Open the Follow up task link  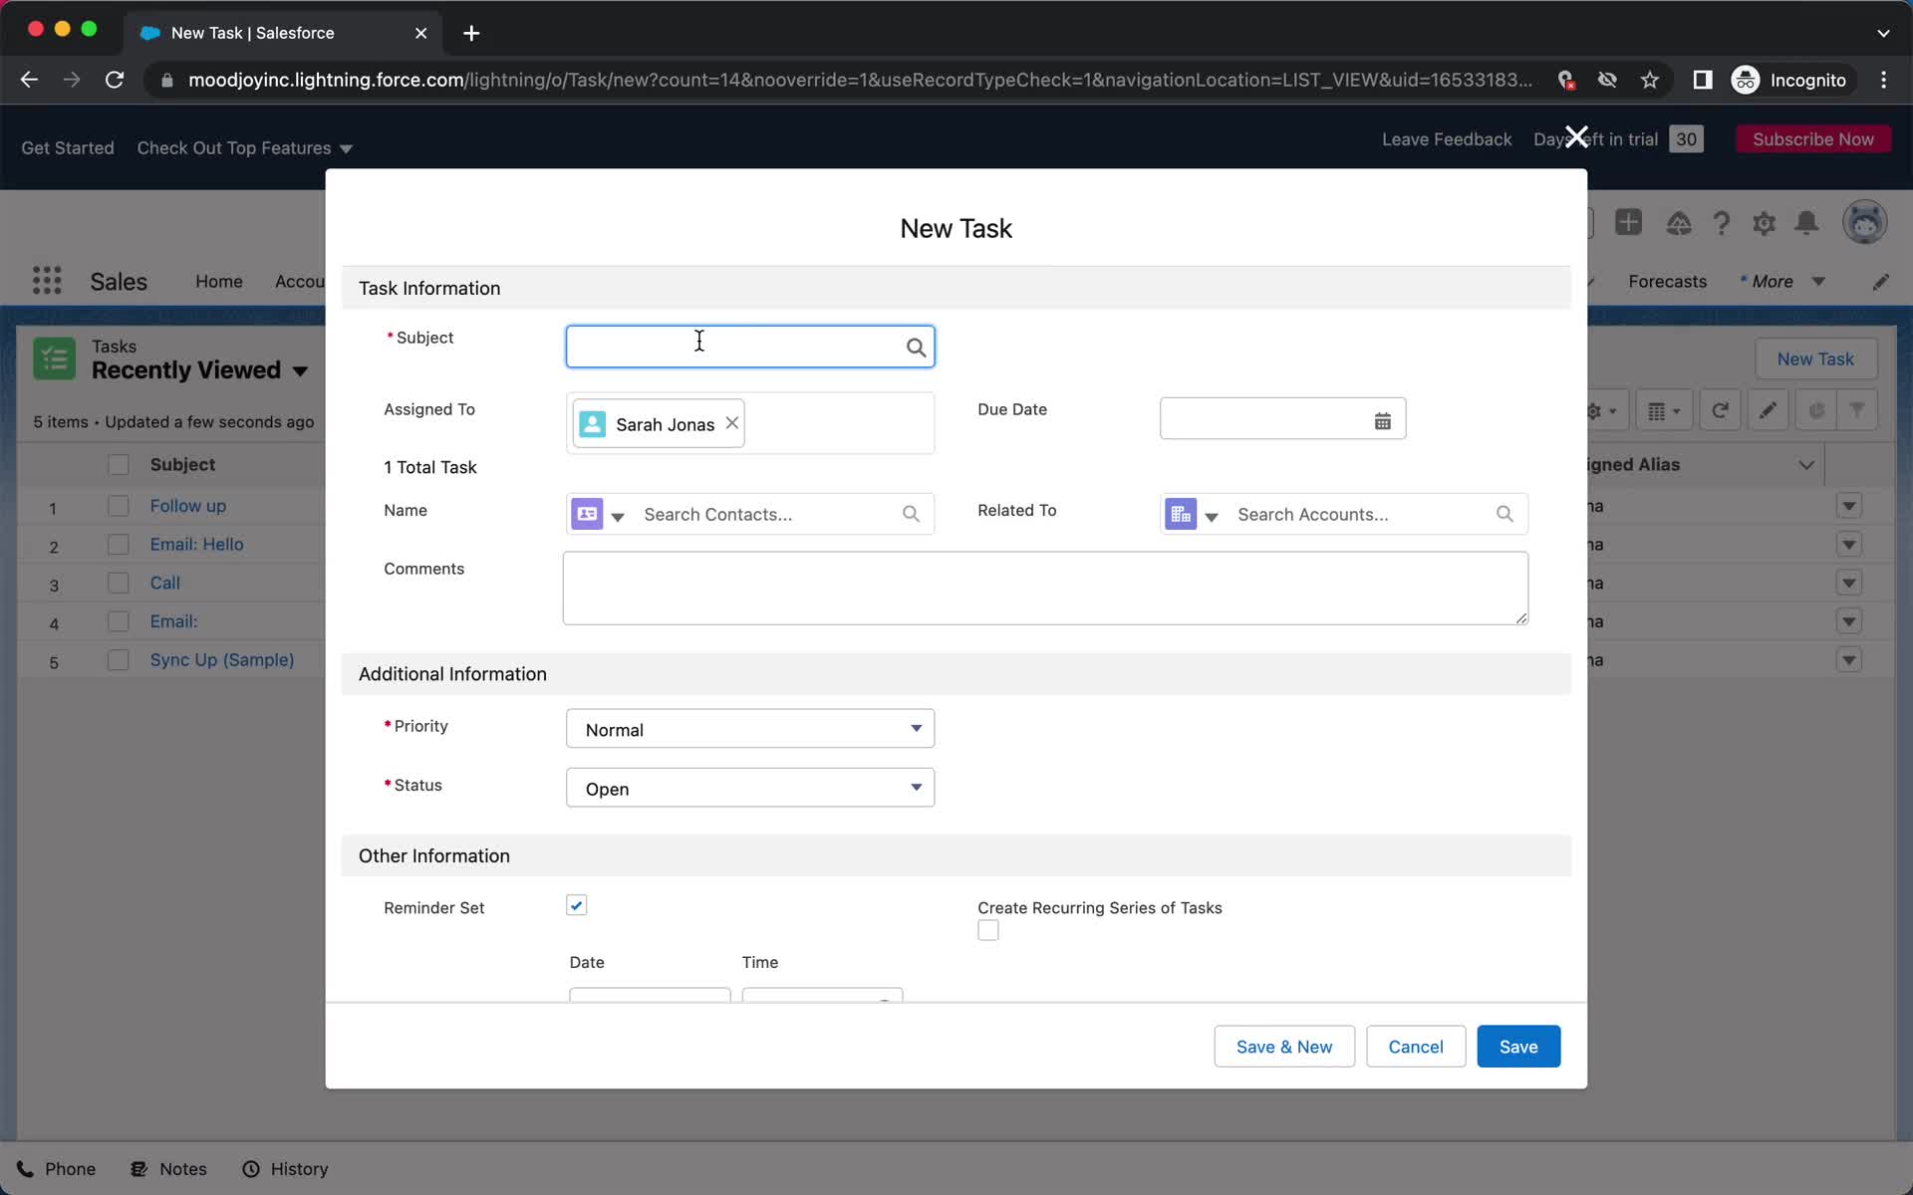(188, 506)
